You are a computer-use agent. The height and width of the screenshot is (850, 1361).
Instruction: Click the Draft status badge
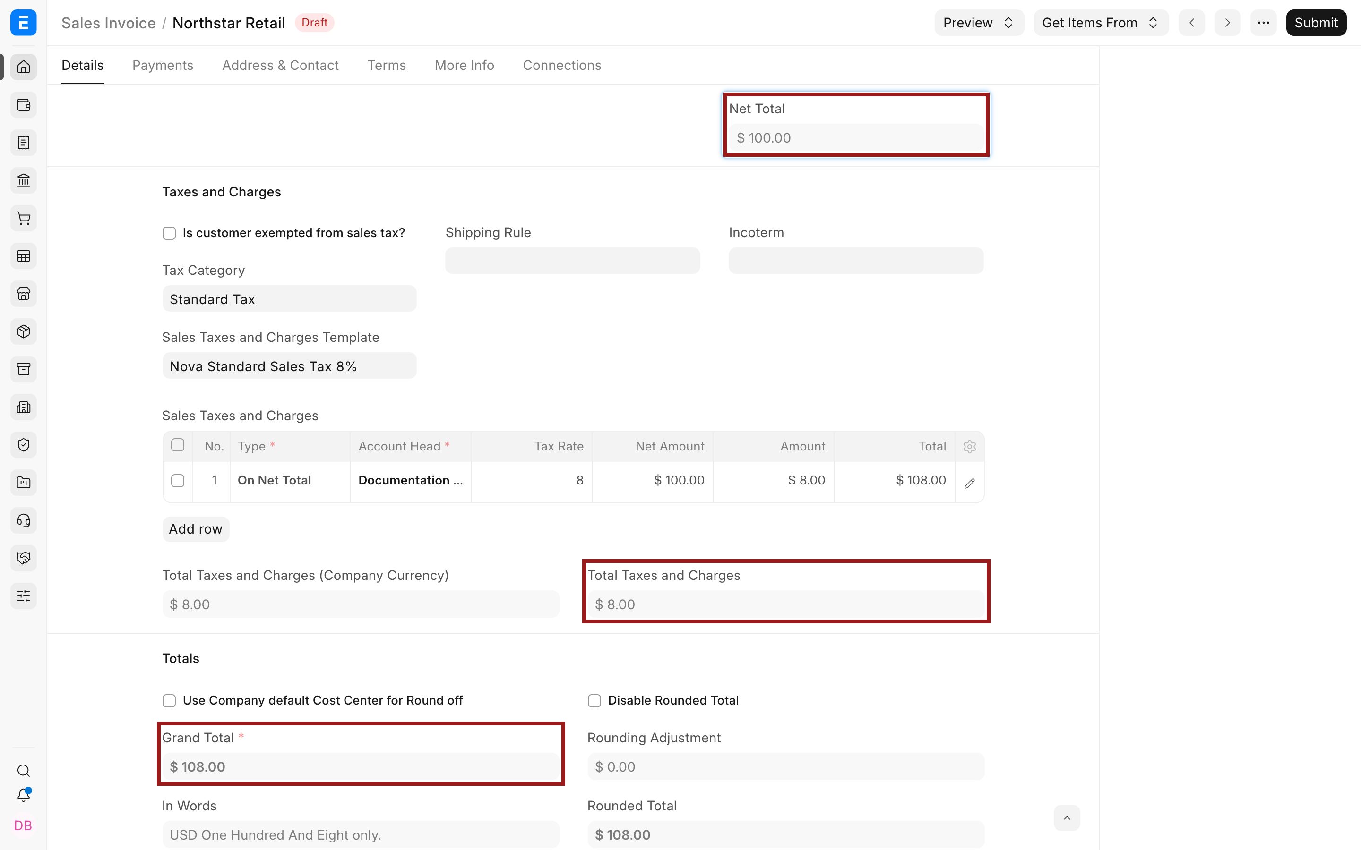click(314, 23)
